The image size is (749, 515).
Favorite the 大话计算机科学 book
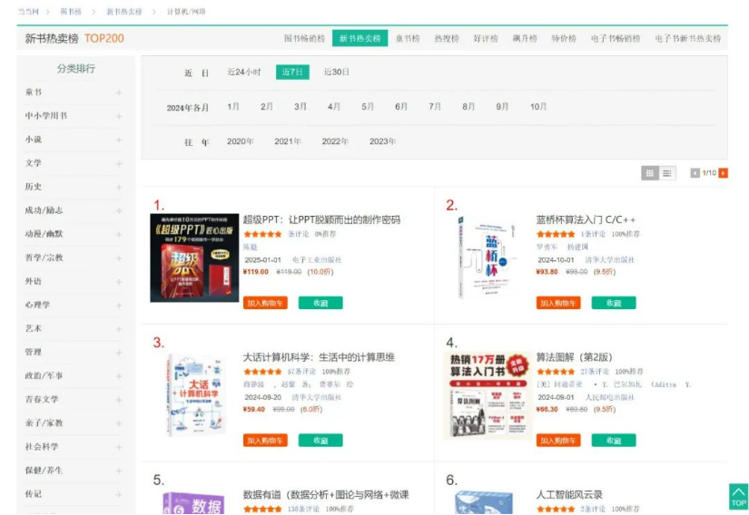click(320, 440)
